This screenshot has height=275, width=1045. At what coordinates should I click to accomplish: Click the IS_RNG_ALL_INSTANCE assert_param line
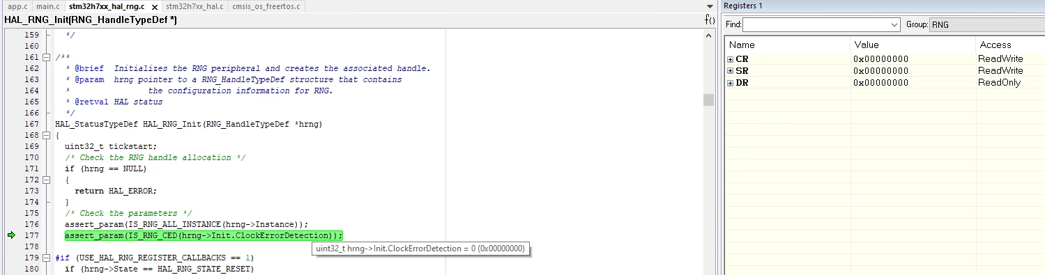pyautogui.click(x=186, y=224)
